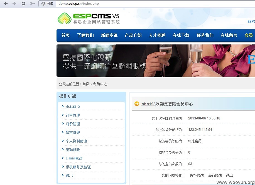Image resolution: width=255 pixels, height=185 pixels.
Task: Click the 资料修改 link in available actions
Action: (197, 175)
